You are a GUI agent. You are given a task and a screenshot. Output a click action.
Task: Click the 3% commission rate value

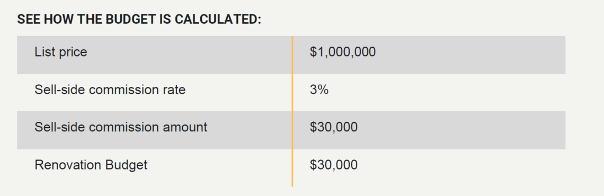click(x=319, y=90)
